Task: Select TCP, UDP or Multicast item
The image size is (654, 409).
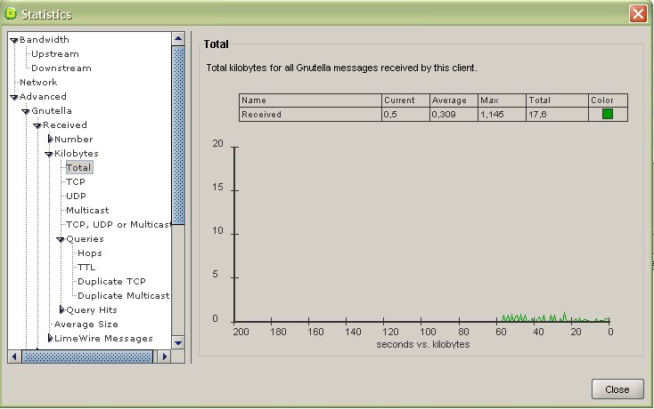Action: click(119, 225)
